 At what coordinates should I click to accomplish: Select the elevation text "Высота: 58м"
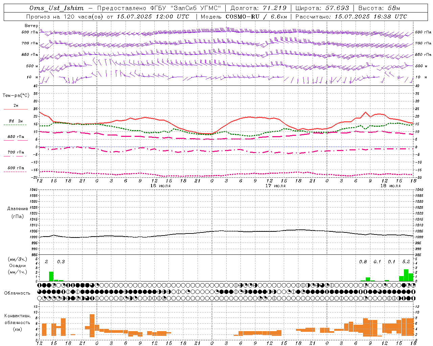pos(379,8)
